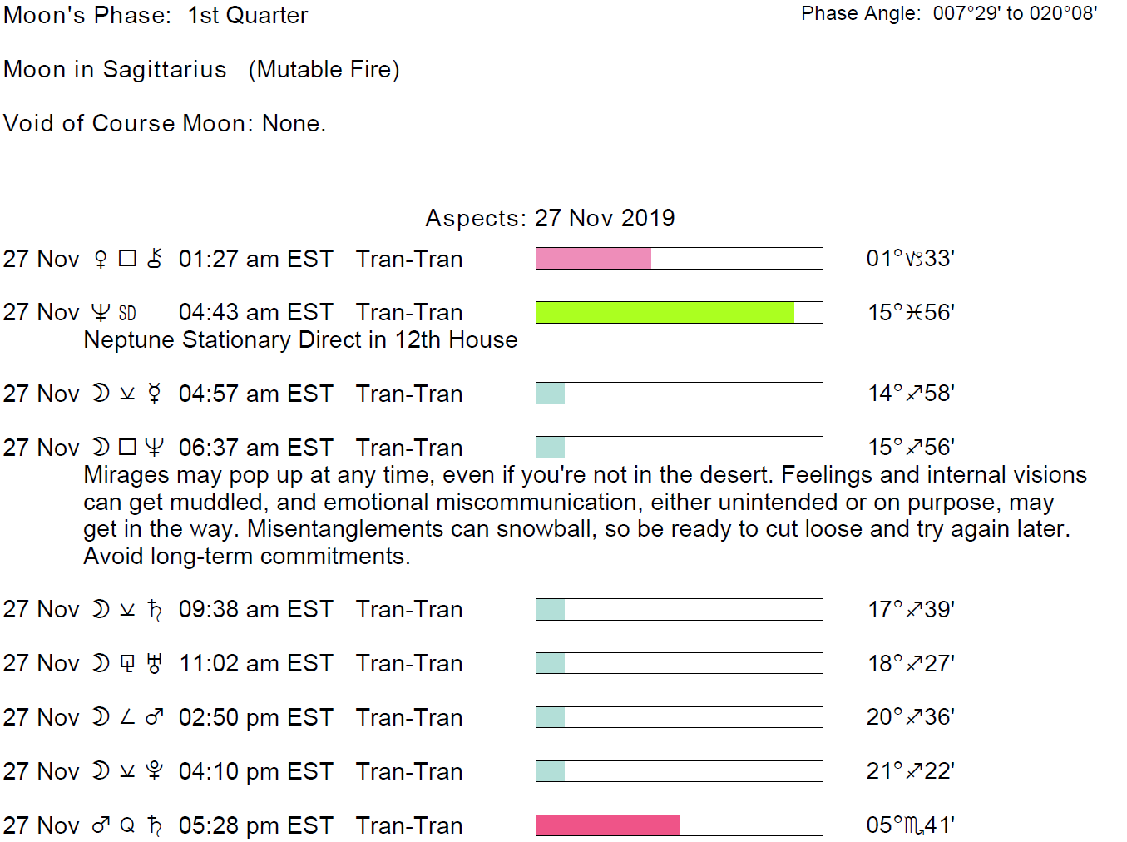1127x842 pixels.
Task: Click the Venus glyph in the 01:27 am row
Action: pos(101,260)
